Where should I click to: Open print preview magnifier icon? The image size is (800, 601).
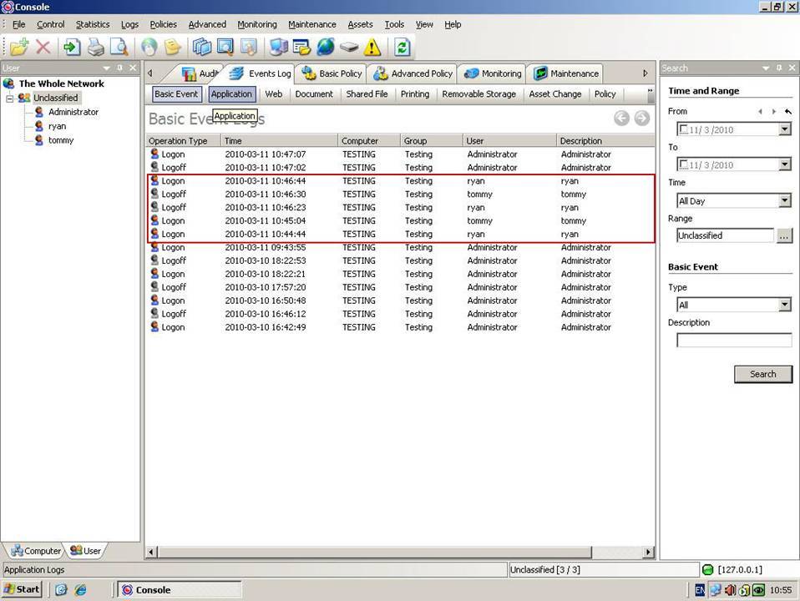[119, 48]
